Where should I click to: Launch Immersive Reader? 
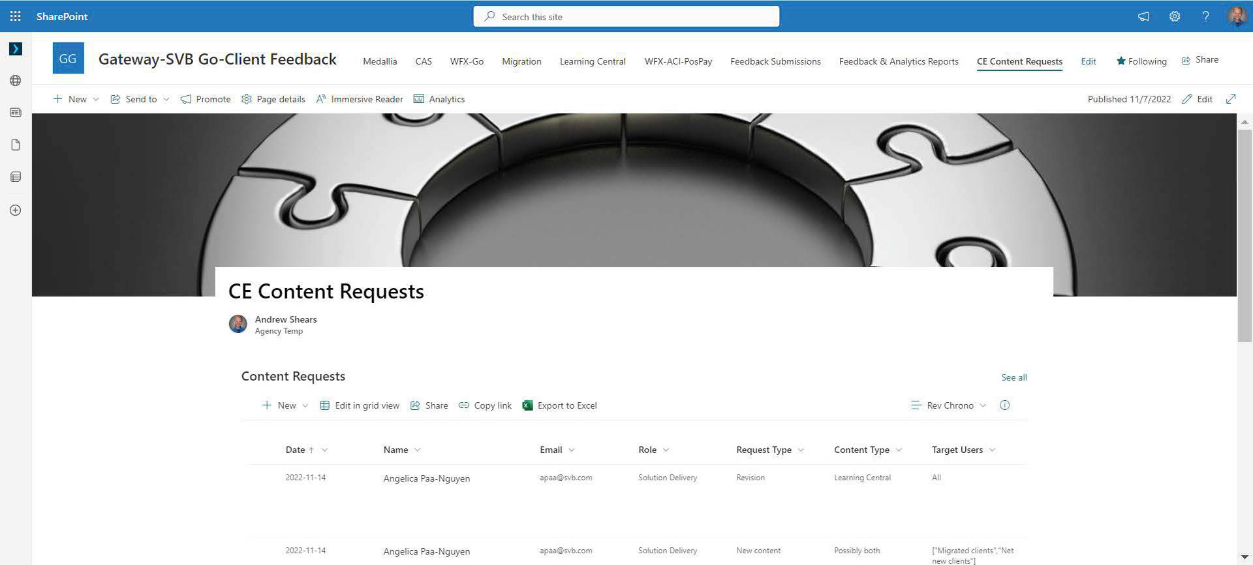point(360,99)
